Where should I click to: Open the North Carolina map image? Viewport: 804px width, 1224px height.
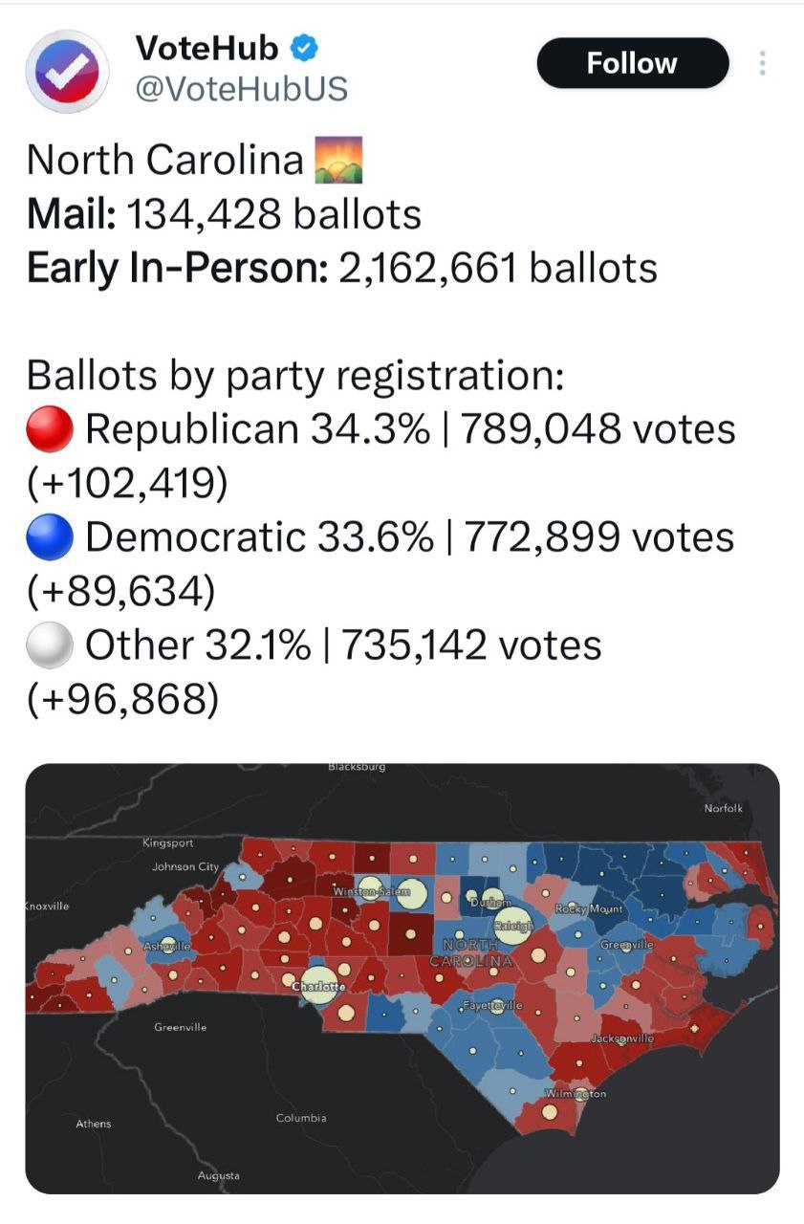402,977
